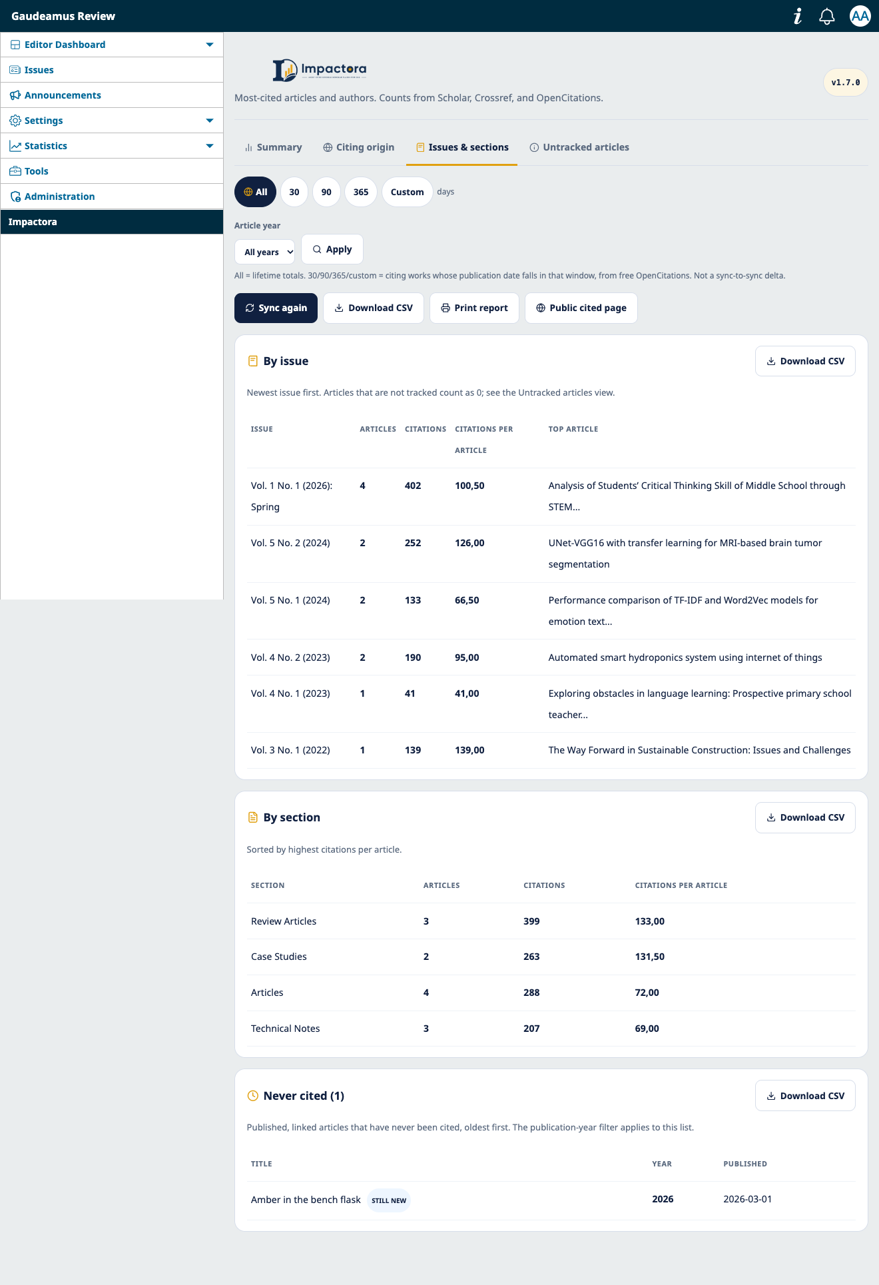Image resolution: width=879 pixels, height=1285 pixels.
Task: Select the All time range pill
Action: 255,192
